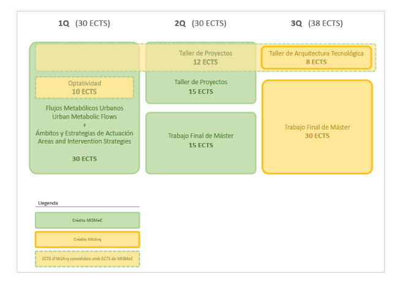Select the green Crèdits MISMeC legend swatch
The width and height of the screenshot is (403, 291).
pos(87,220)
